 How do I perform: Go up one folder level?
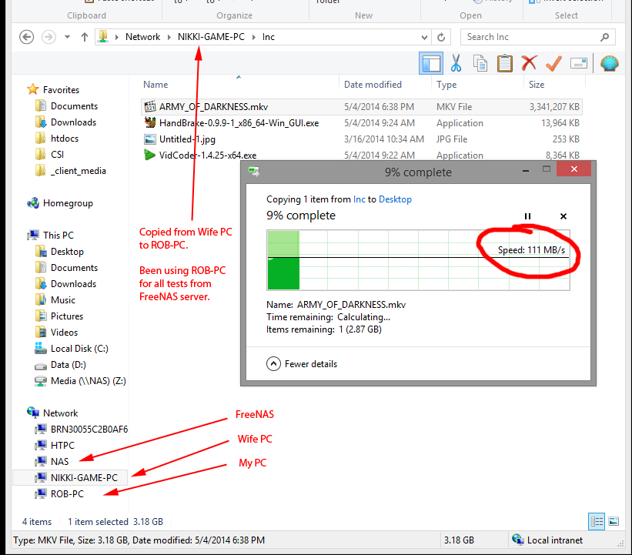pyautogui.click(x=84, y=37)
